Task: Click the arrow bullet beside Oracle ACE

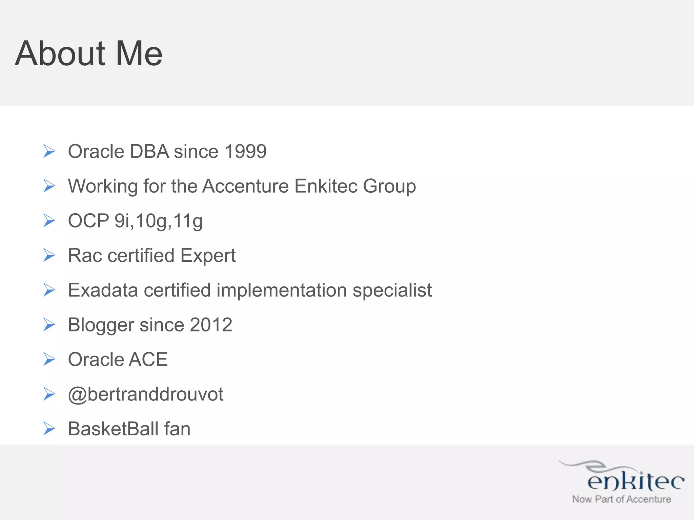Action: [49, 360]
